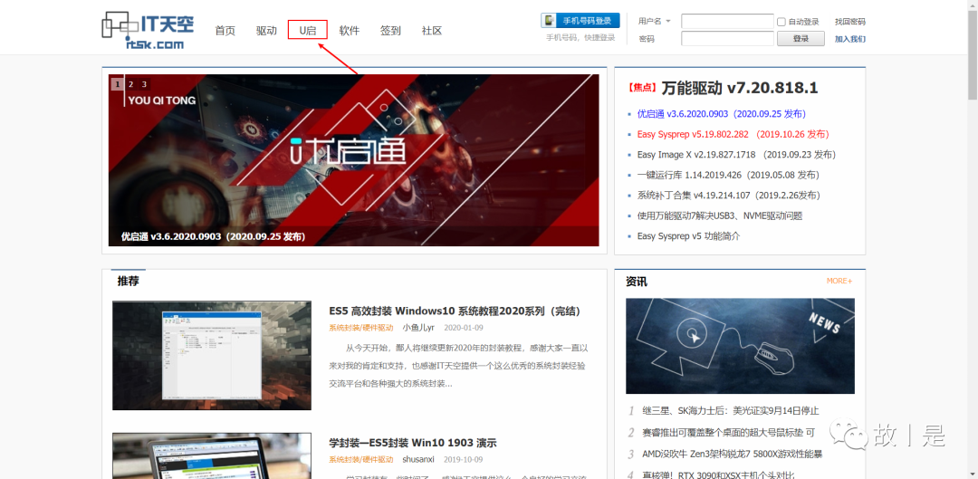Click 系统封装/硬件驱动 tag under 学封装 article
Viewport: 978px width, 479px height.
361,460
